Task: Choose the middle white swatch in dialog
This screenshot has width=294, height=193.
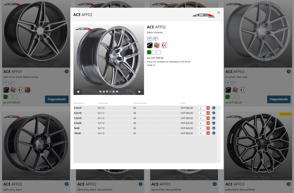Action: pyautogui.click(x=154, y=52)
